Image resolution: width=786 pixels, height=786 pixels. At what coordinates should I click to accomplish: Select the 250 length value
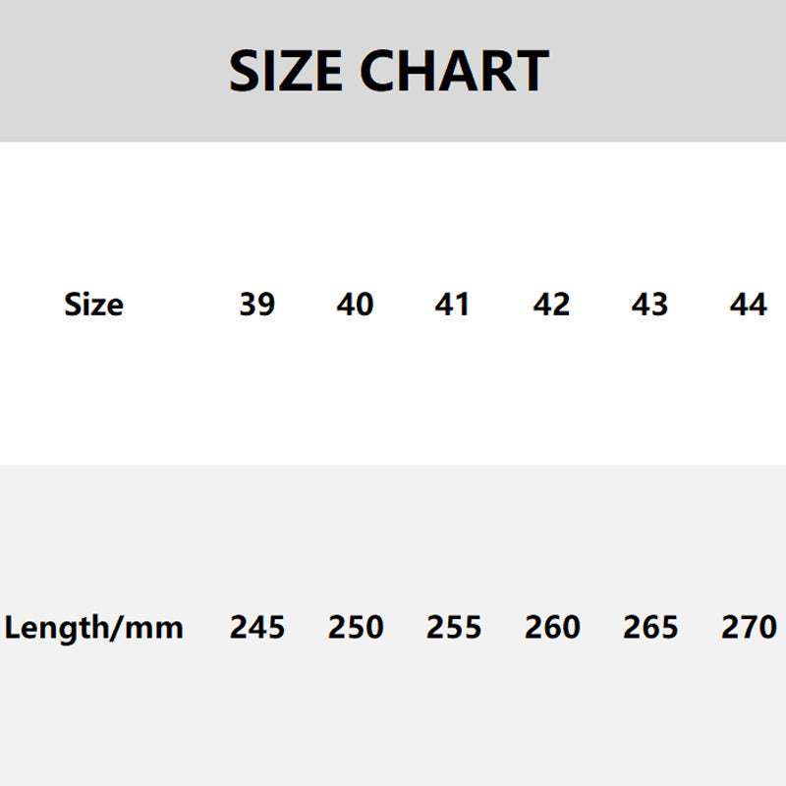pyautogui.click(x=356, y=627)
